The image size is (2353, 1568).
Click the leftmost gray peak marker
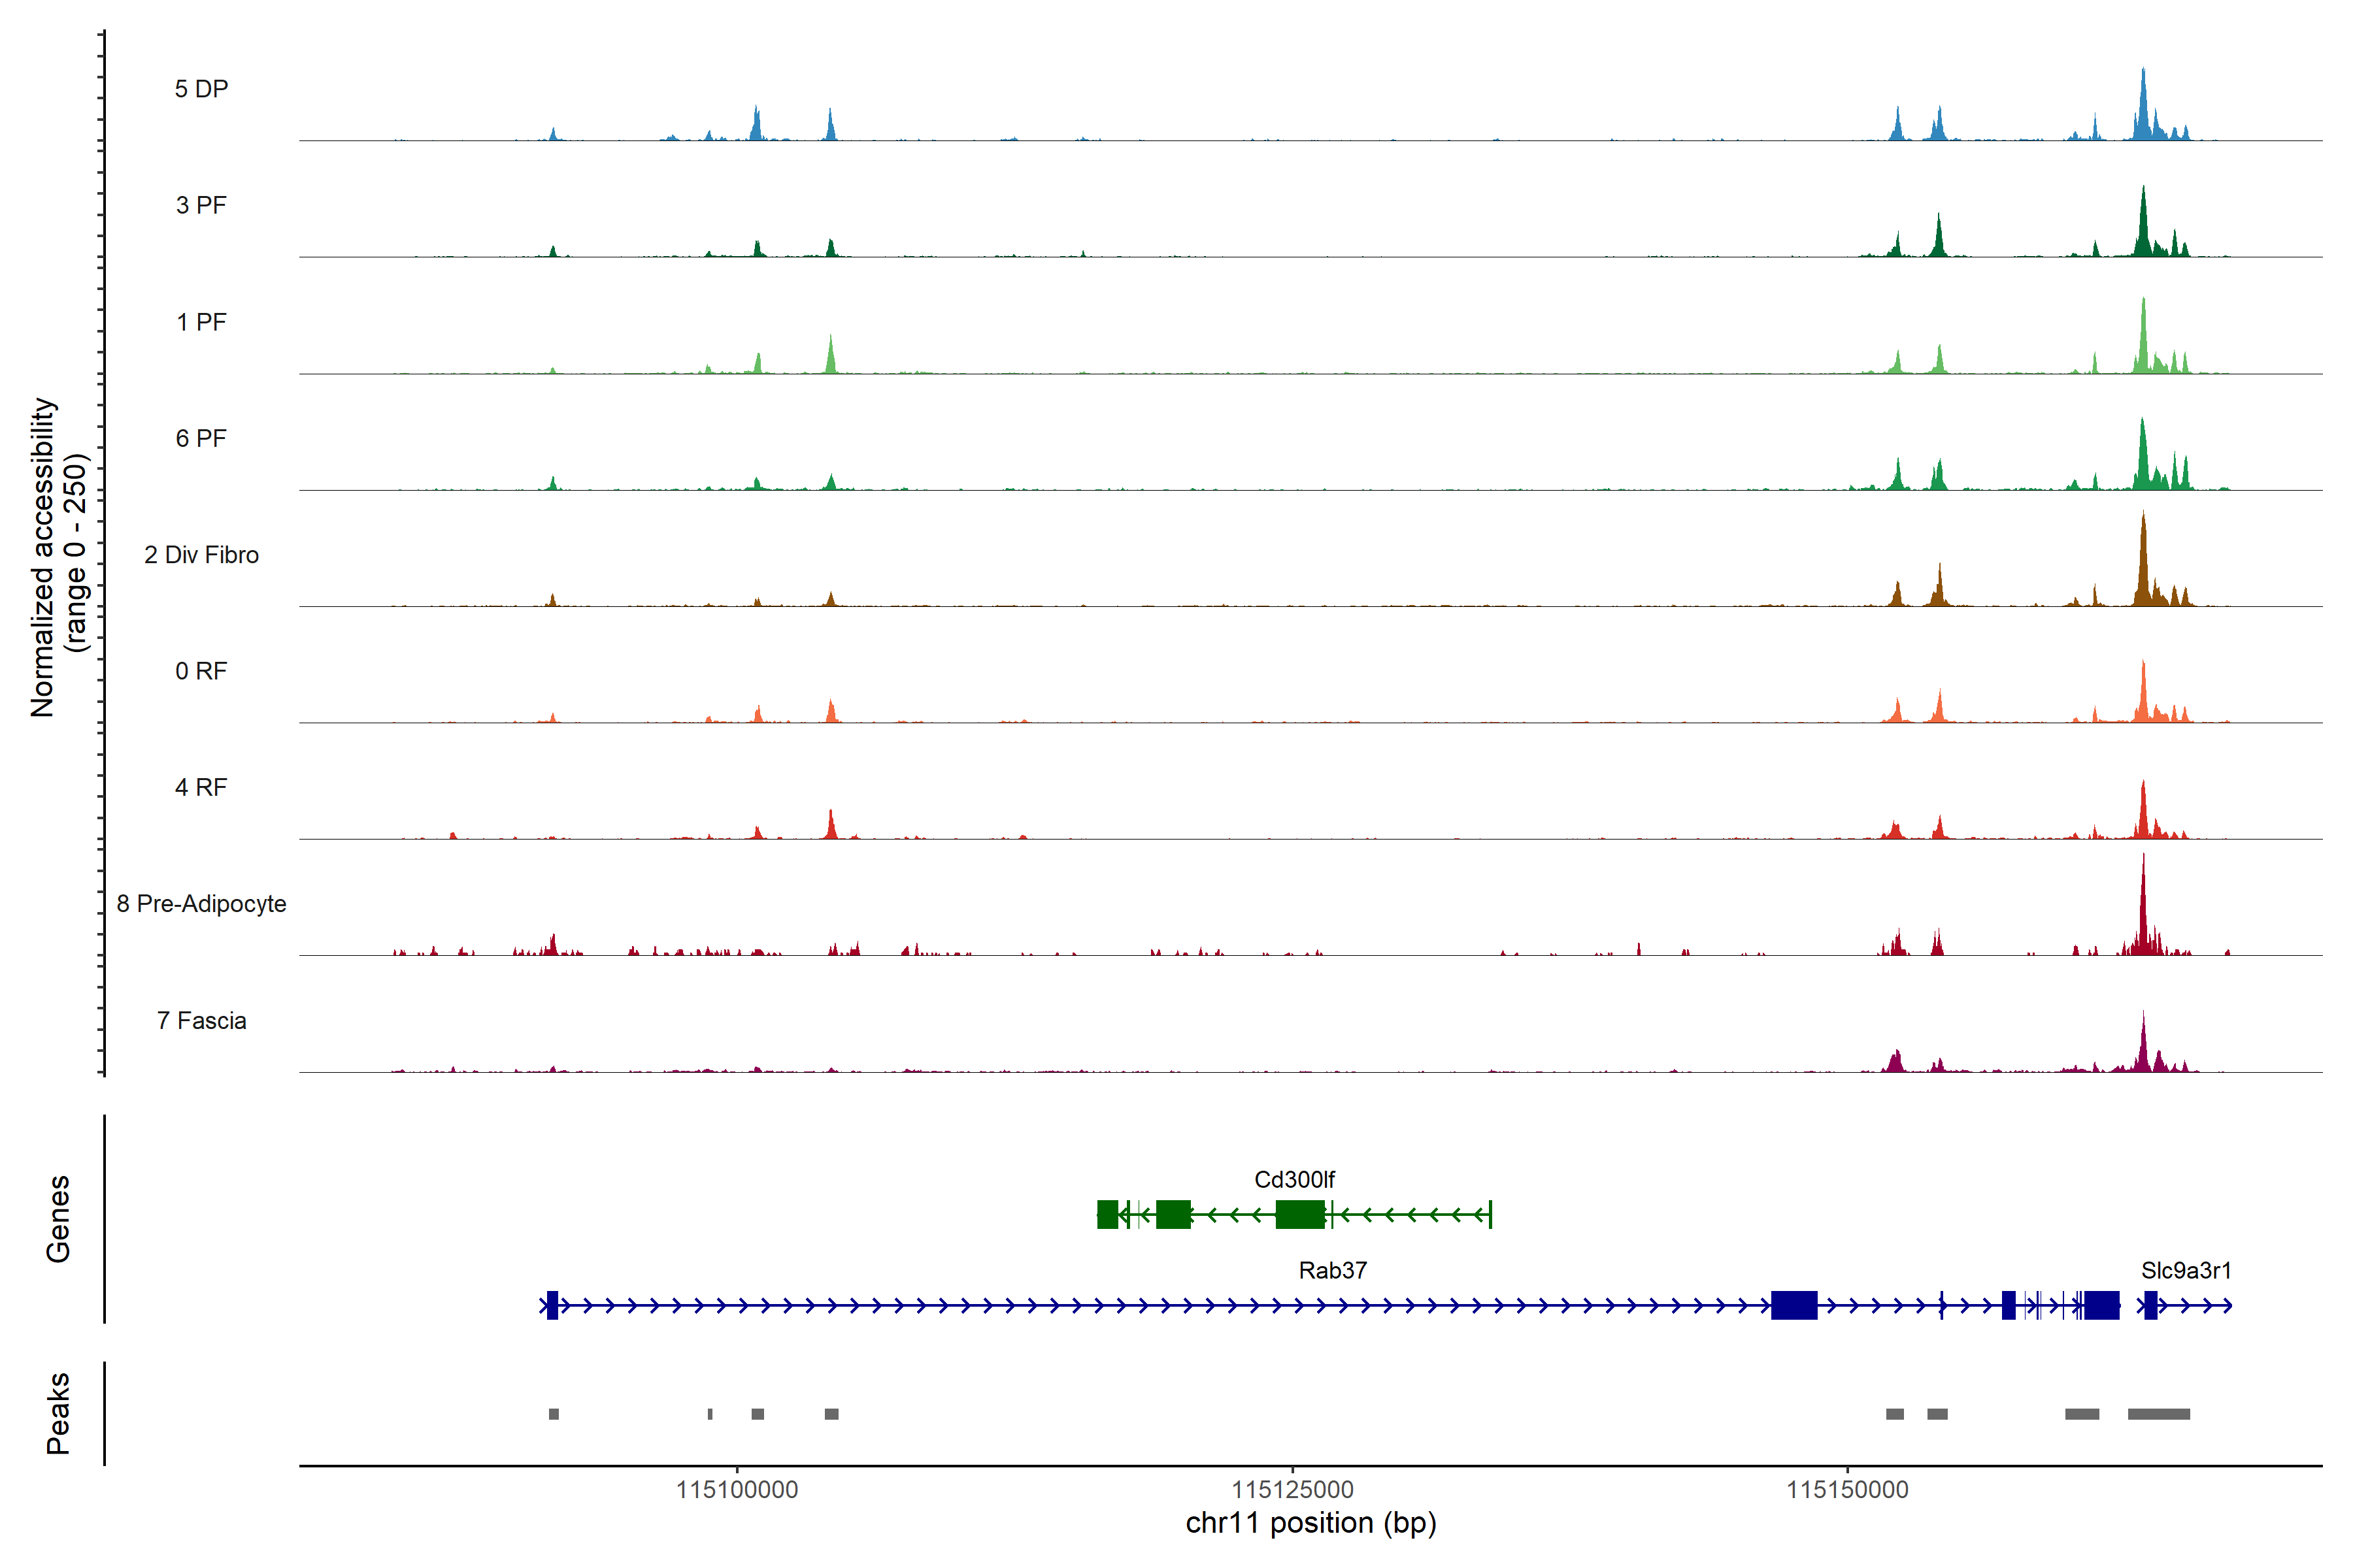553,1414
